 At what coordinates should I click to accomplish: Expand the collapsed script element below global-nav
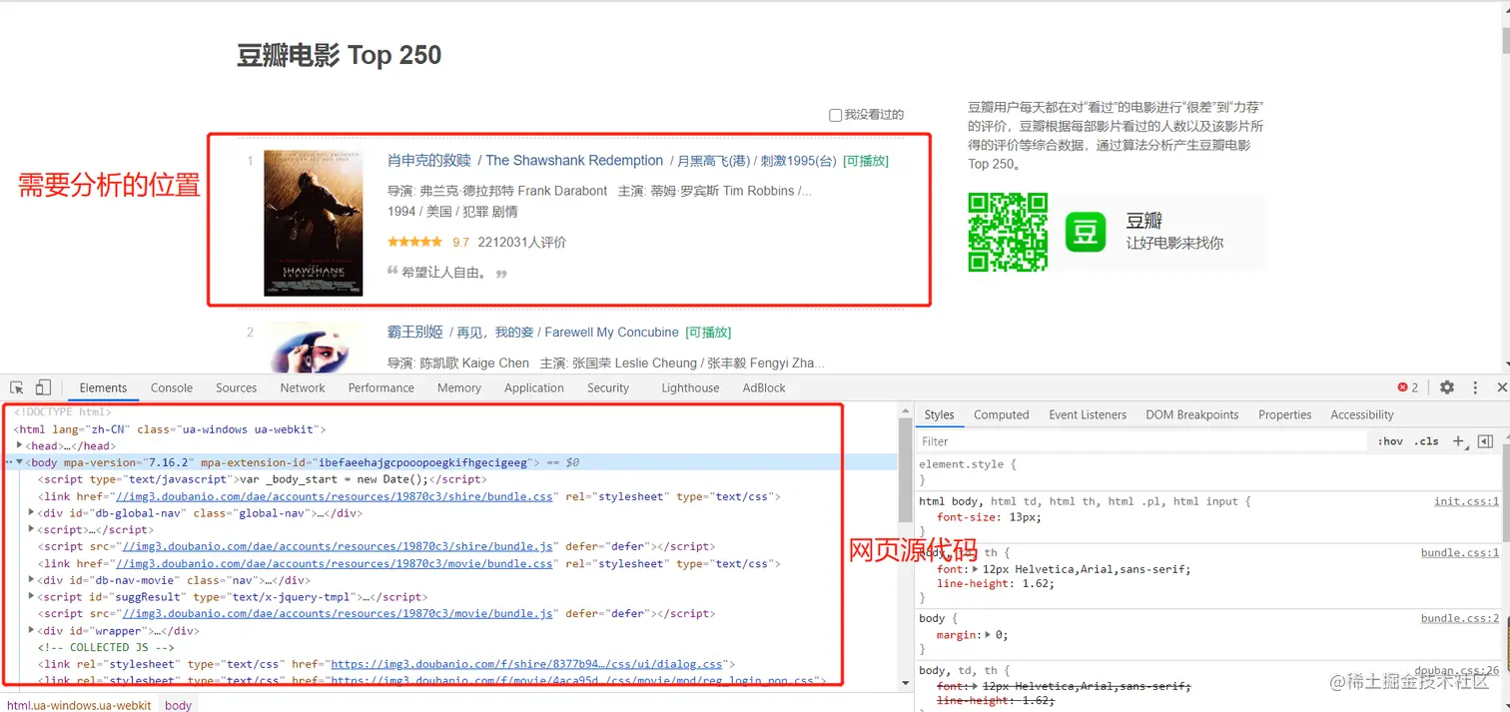click(32, 529)
